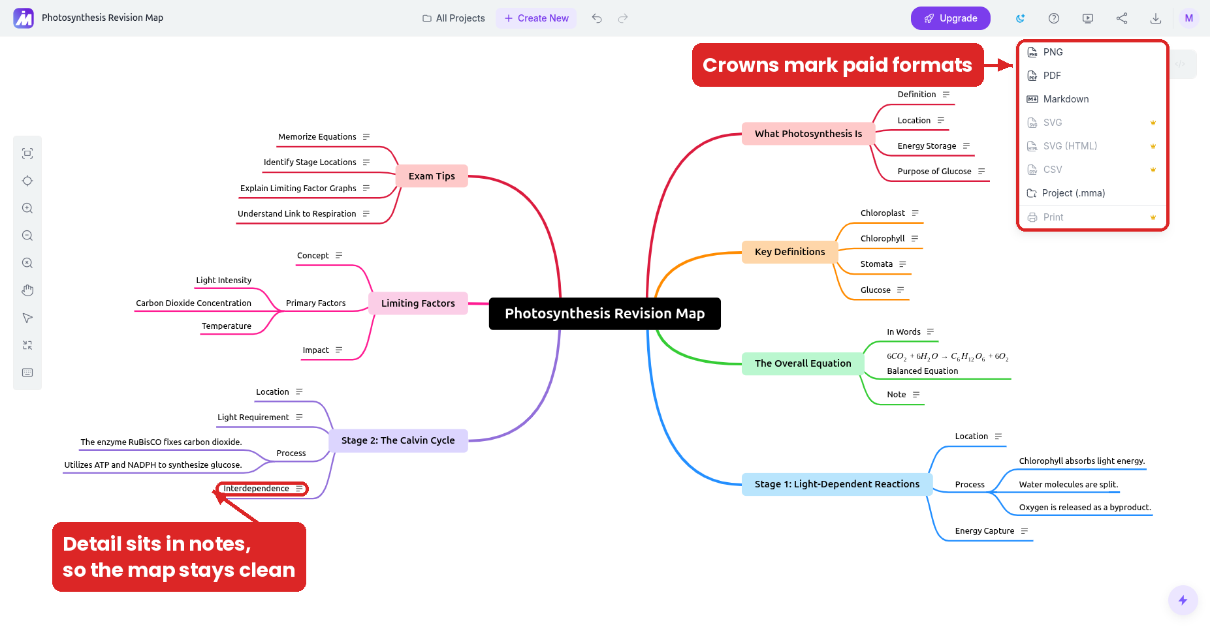Click the undo arrow icon
Image resolution: width=1210 pixels, height=627 pixels.
point(597,18)
